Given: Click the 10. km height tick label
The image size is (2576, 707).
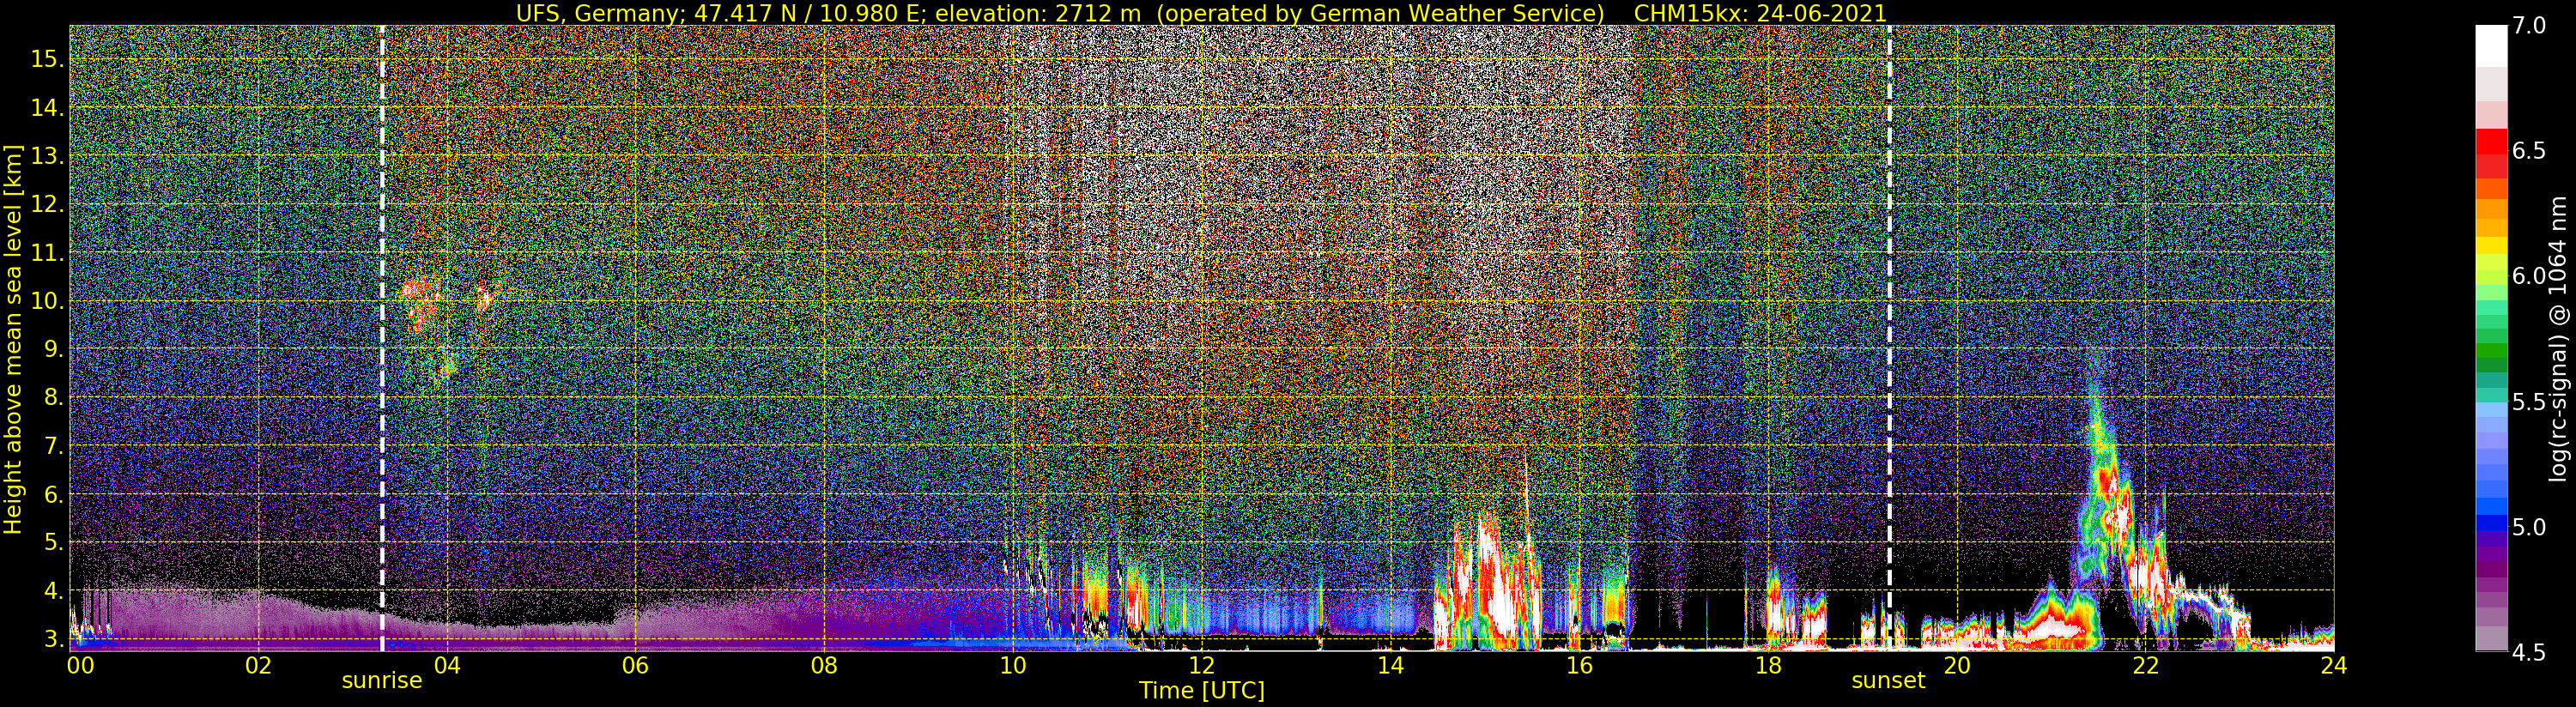Looking at the screenshot, I should [48, 301].
